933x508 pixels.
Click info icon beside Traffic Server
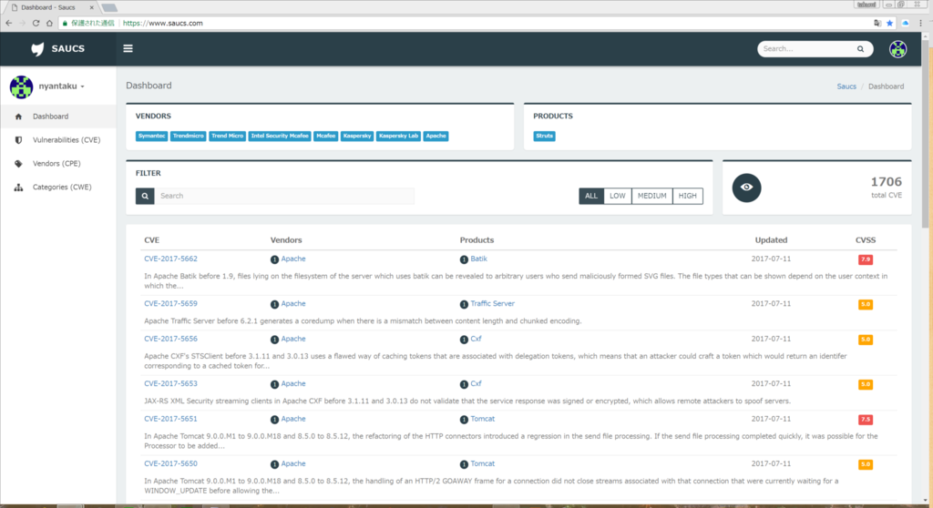pyautogui.click(x=464, y=304)
